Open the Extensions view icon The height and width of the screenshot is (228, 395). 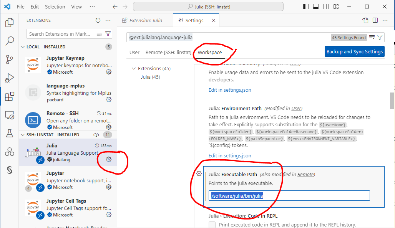coord(10,96)
